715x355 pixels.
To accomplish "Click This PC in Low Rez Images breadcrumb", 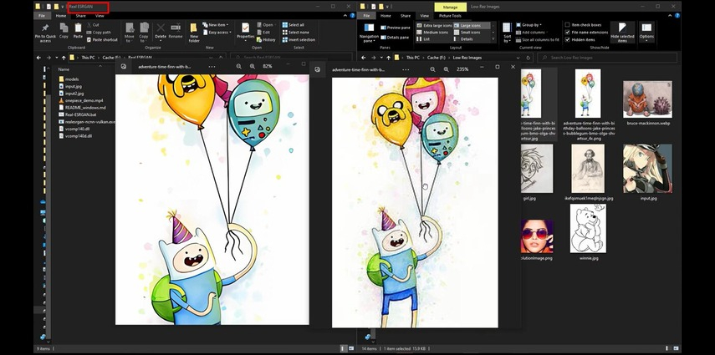I will (x=412, y=58).
